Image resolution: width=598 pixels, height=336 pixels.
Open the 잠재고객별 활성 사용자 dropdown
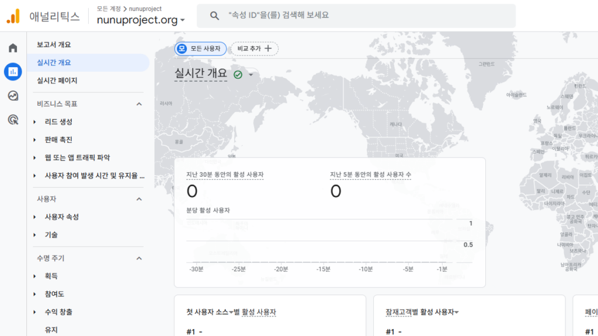tap(456, 313)
